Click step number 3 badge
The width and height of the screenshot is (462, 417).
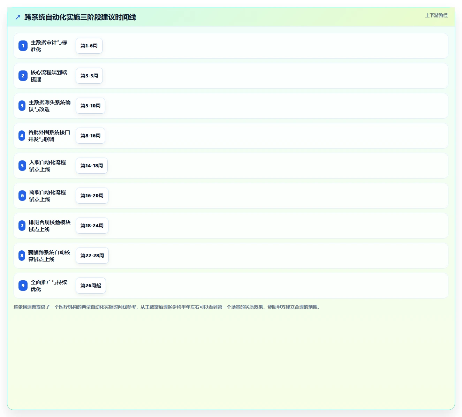click(x=22, y=106)
